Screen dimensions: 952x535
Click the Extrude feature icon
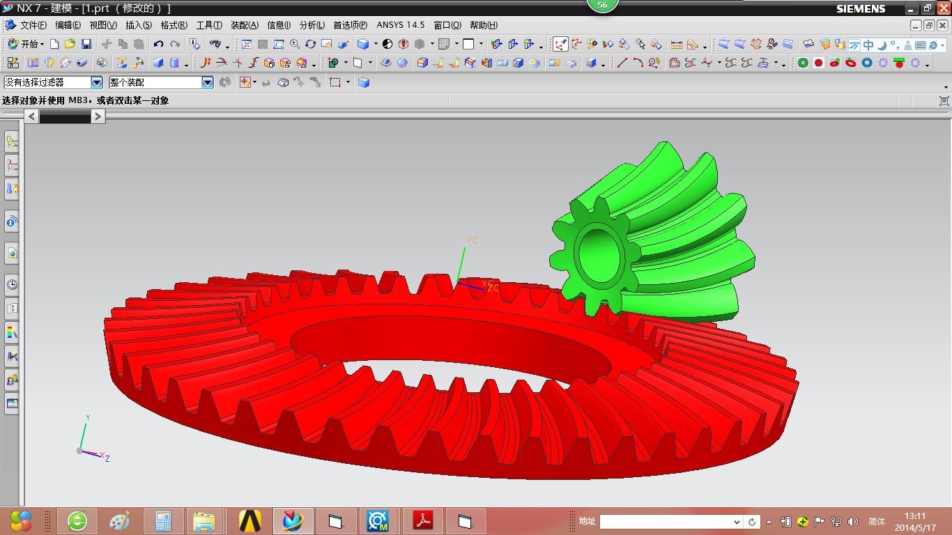pyautogui.click(x=32, y=63)
